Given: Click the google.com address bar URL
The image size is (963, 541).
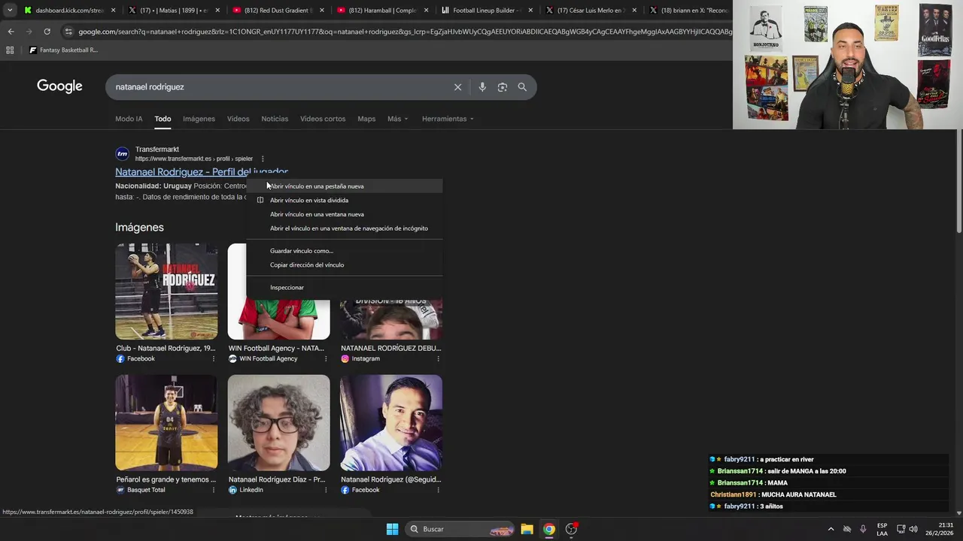Looking at the screenshot, I should [x=404, y=32].
